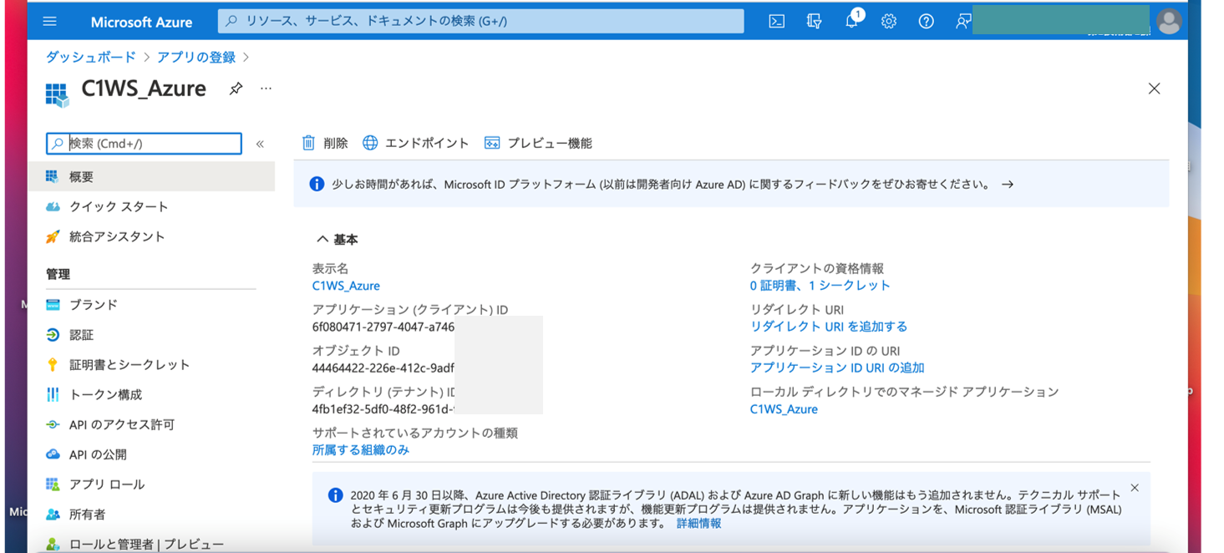Image resolution: width=1224 pixels, height=553 pixels.
Task: Dismiss the ADAL notice banner
Action: (1135, 488)
